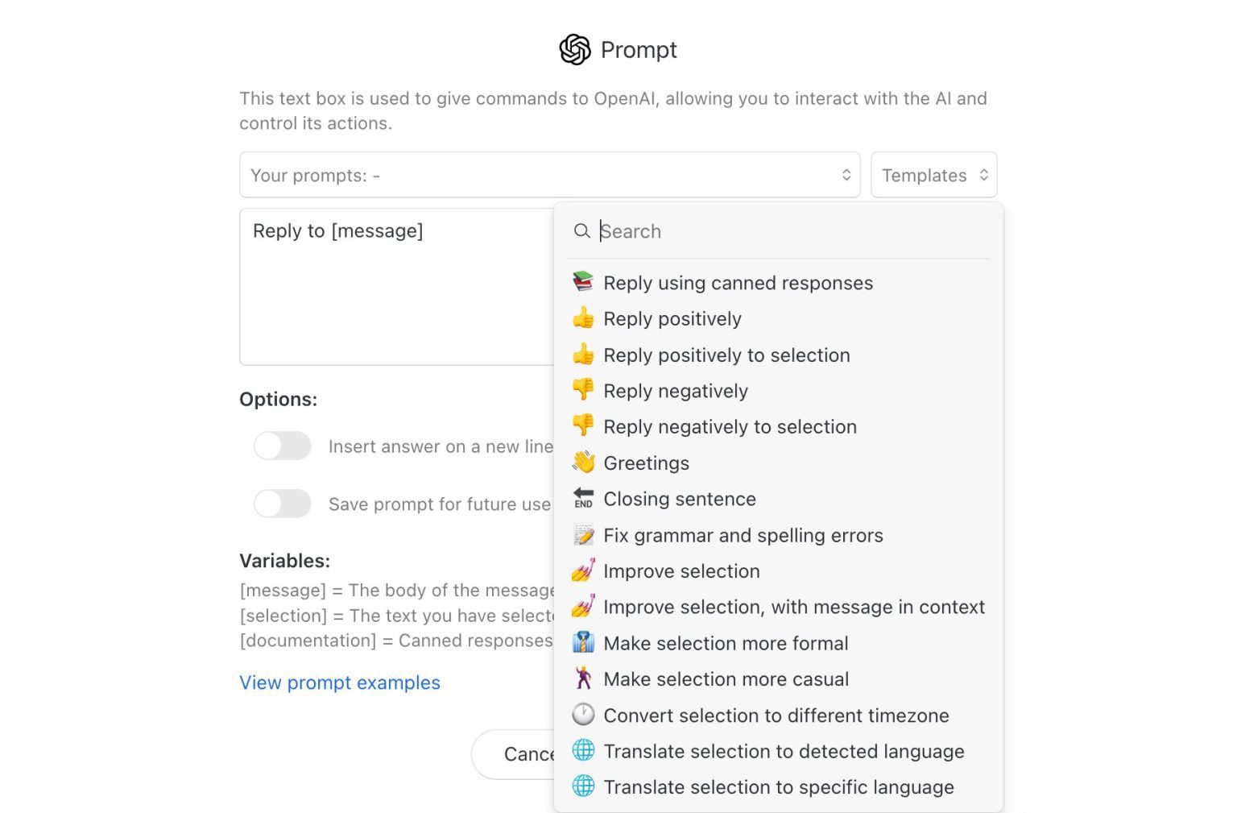Click the OpenAI logo beside the Prompt title

[x=573, y=50]
